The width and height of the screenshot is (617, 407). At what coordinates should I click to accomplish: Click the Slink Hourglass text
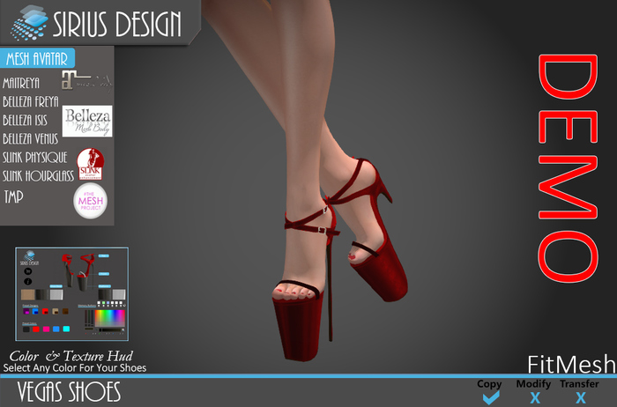coord(38,176)
